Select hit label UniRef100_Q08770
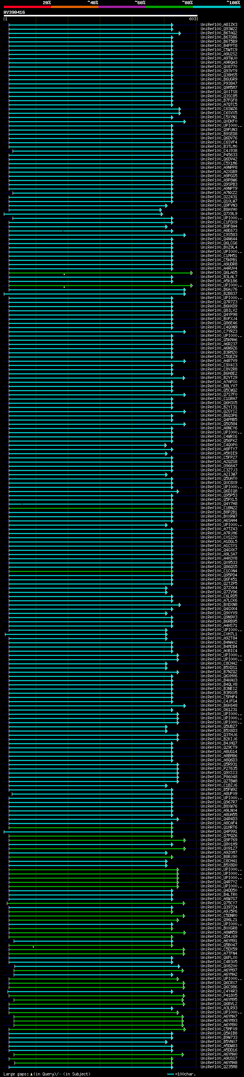Screen dimensions: 244x1077 tap(219, 66)
